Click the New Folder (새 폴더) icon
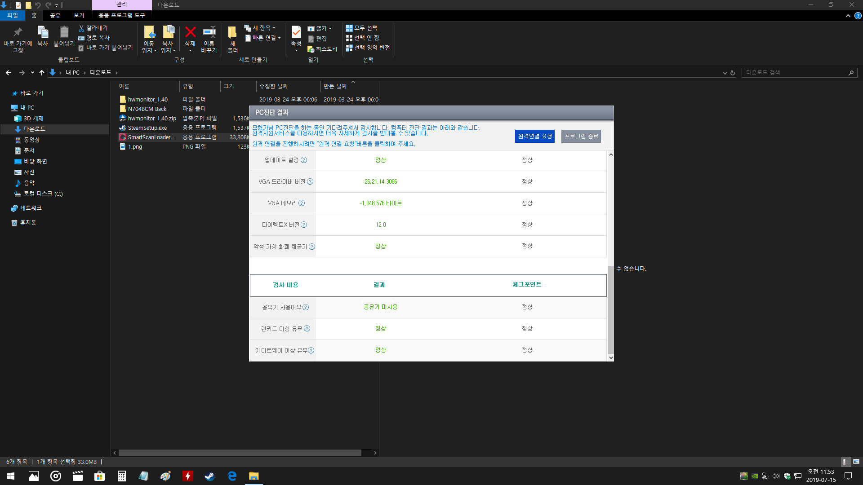Image resolution: width=863 pixels, height=485 pixels. pyautogui.click(x=232, y=32)
